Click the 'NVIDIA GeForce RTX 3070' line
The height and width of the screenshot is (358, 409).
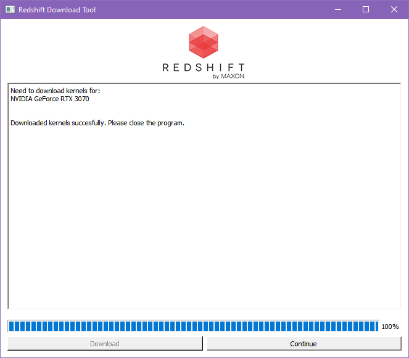(50, 99)
